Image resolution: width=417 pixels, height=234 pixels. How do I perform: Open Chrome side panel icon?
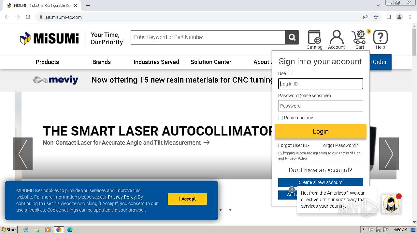[389, 17]
